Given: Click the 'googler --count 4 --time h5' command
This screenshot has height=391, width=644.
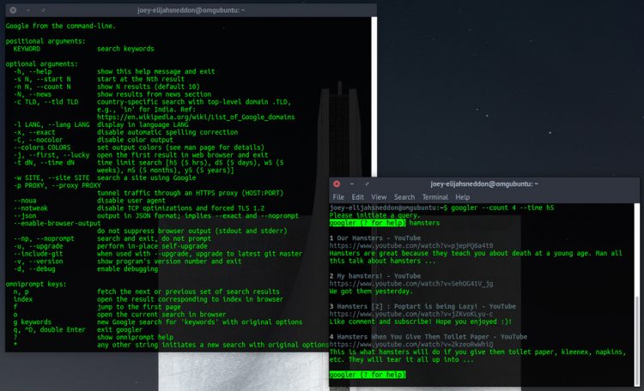Looking at the screenshot, I should (x=502, y=208).
